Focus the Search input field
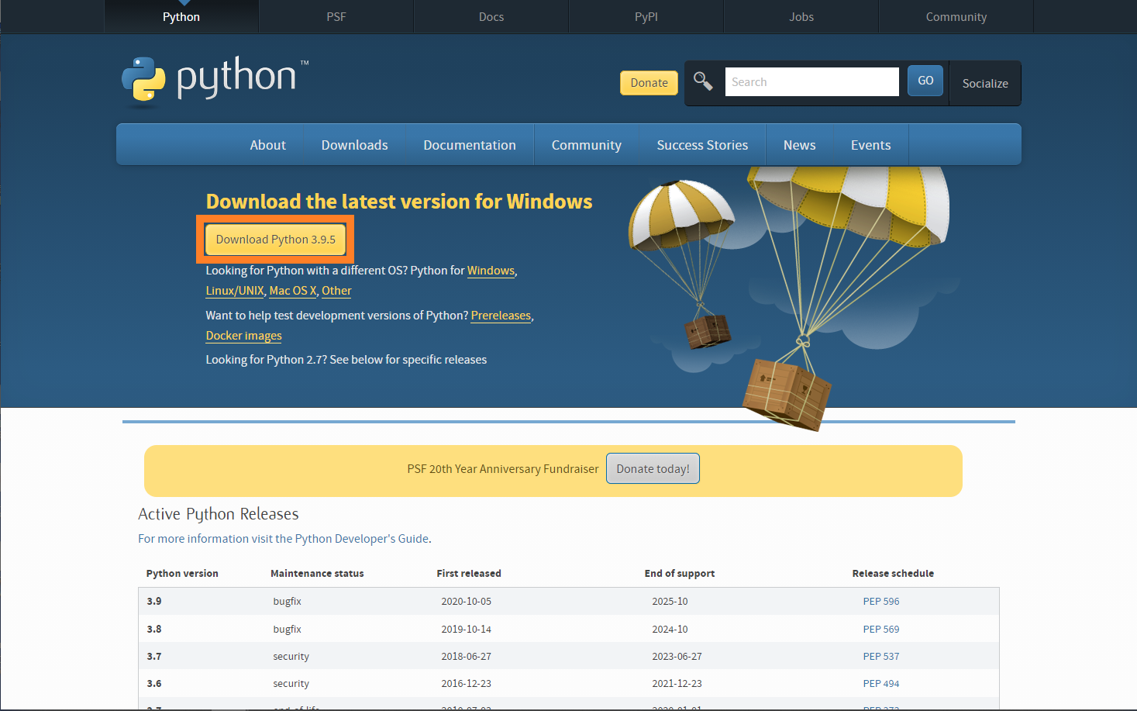Viewport: 1137px width, 711px height. click(811, 81)
